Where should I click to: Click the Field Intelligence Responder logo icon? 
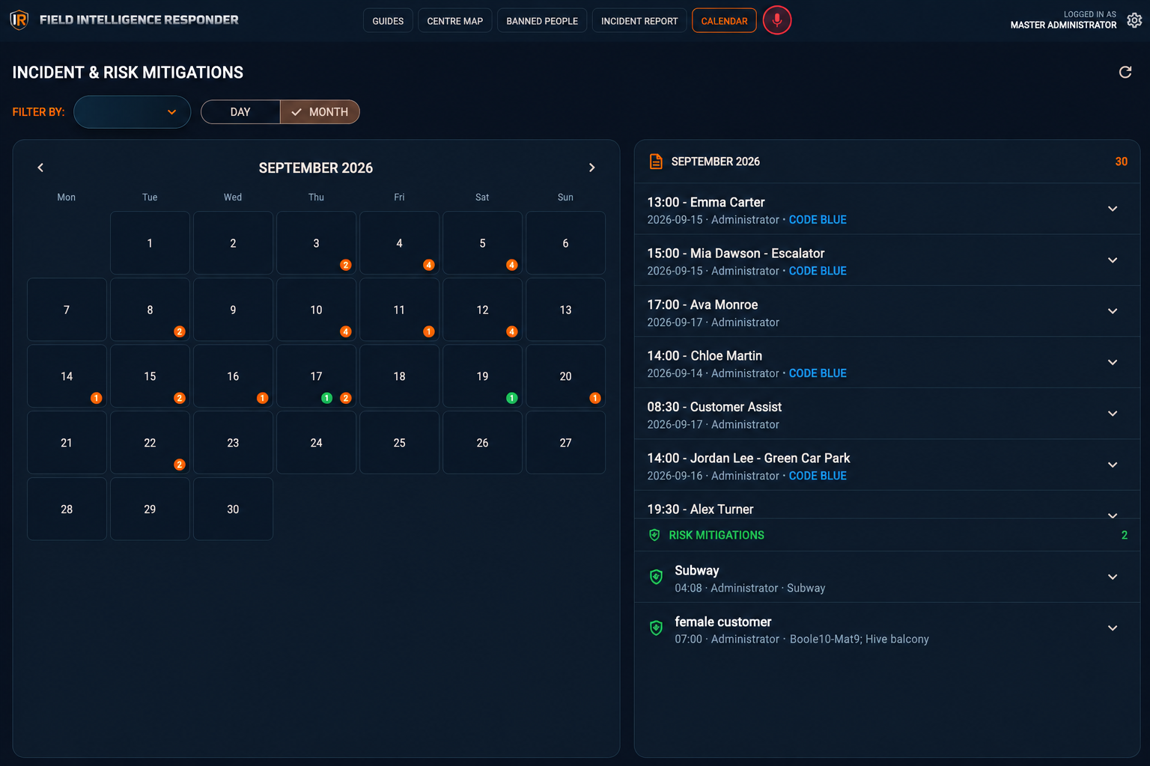(x=19, y=20)
